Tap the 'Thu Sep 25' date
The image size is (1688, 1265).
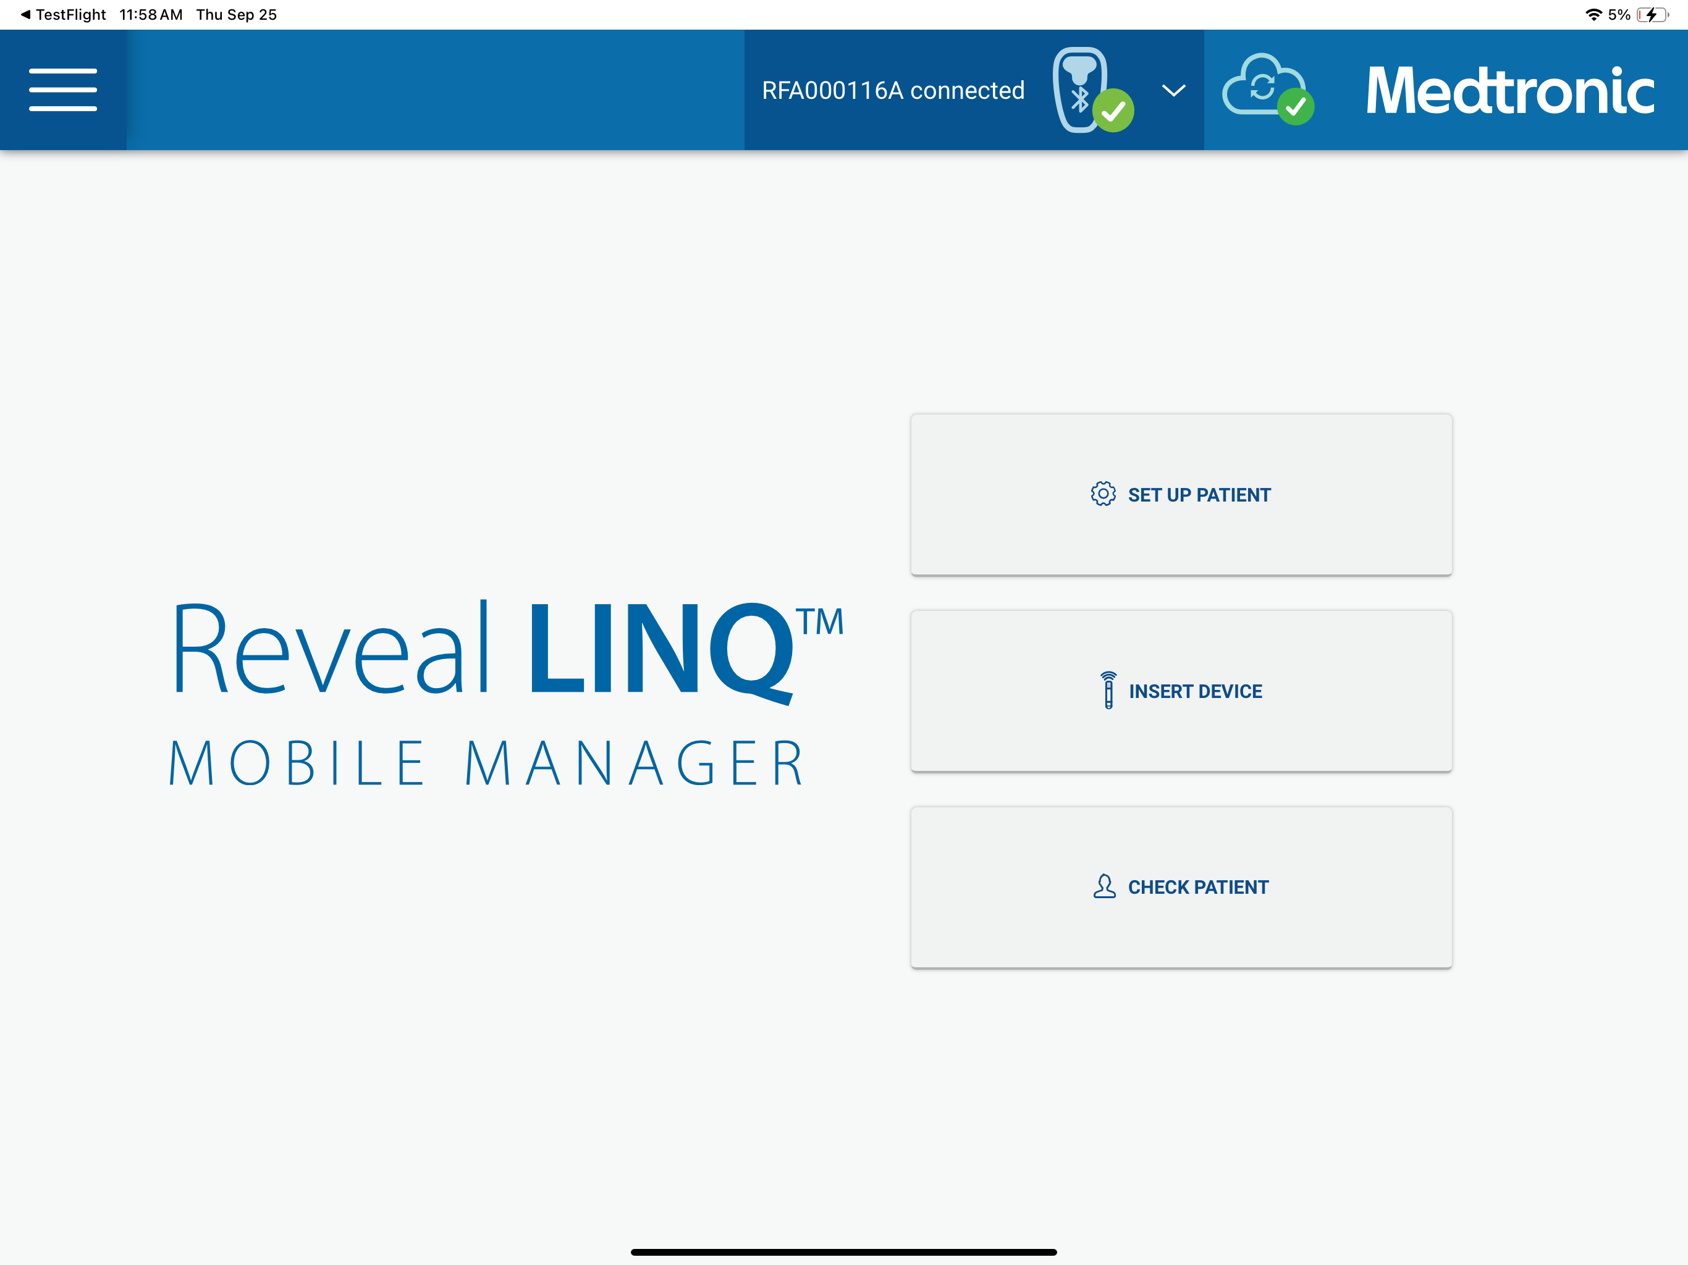pos(237,14)
